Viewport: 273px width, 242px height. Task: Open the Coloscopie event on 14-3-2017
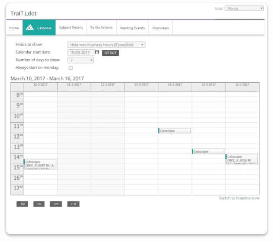point(174,131)
